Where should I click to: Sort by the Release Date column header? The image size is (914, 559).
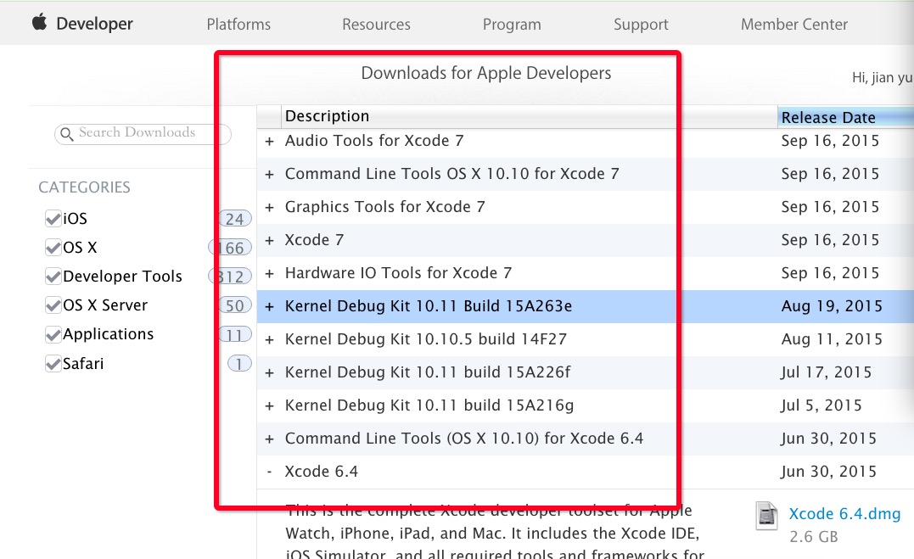click(x=845, y=117)
